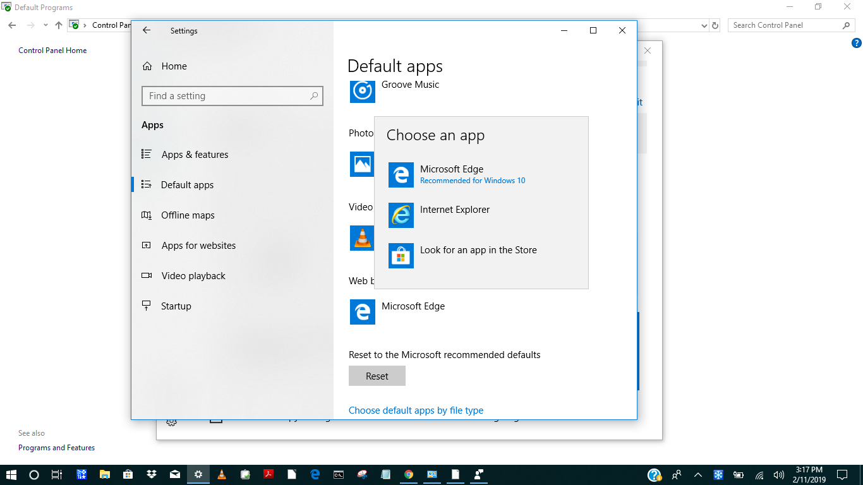This screenshot has width=863, height=485.
Task: Click the VLC video player icon in Default apps
Action: (361, 237)
